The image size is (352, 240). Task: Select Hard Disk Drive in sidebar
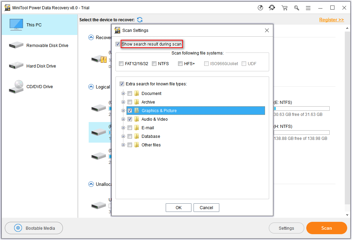[x=40, y=66]
